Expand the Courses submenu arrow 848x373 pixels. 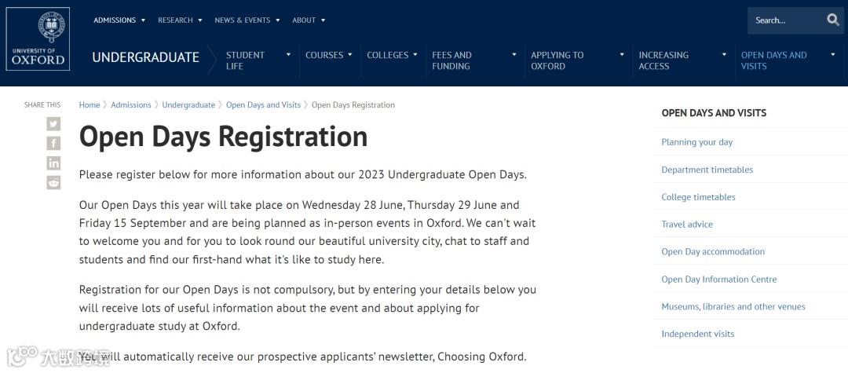(350, 55)
